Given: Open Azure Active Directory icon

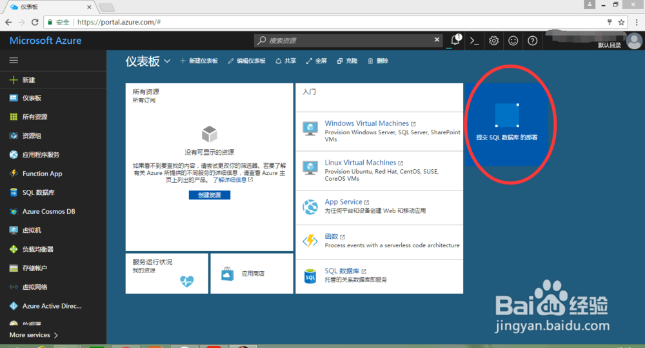Looking at the screenshot, I should pyautogui.click(x=14, y=305).
